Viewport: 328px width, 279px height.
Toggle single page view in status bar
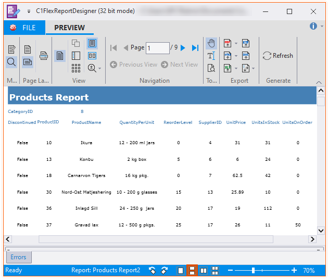tap(181, 271)
